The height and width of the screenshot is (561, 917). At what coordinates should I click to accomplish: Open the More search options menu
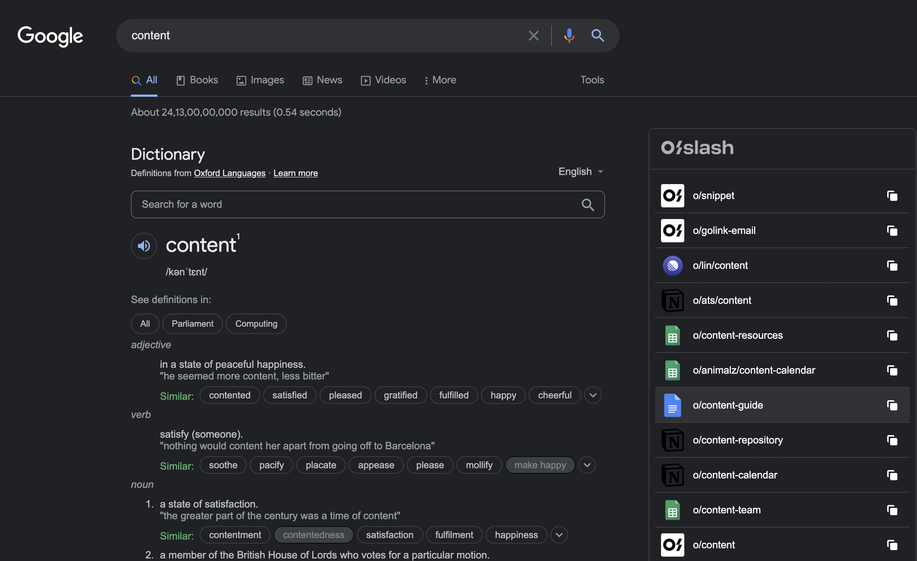pyautogui.click(x=440, y=80)
